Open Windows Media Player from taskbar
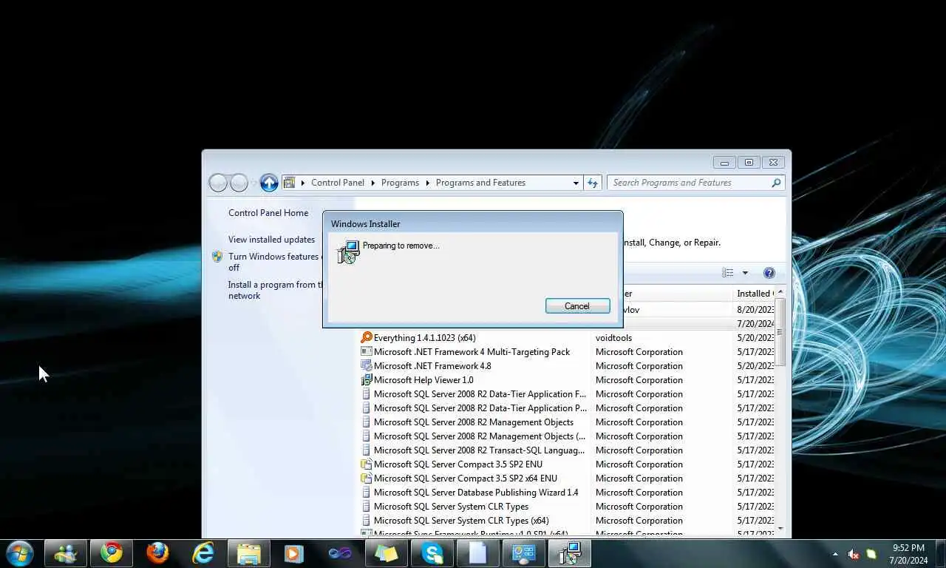Image resolution: width=946 pixels, height=568 pixels. (295, 553)
